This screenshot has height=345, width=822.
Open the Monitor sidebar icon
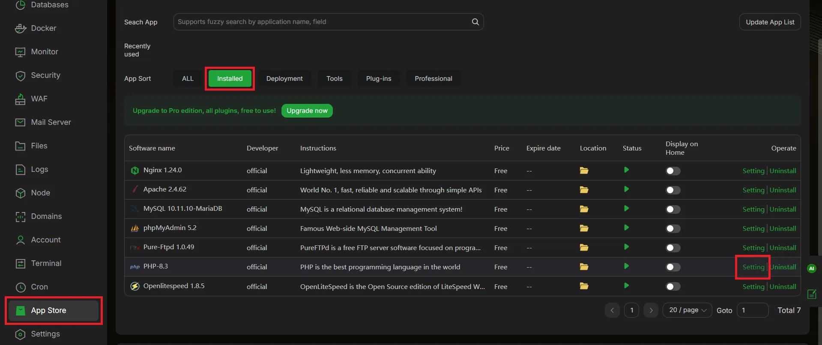click(x=20, y=52)
